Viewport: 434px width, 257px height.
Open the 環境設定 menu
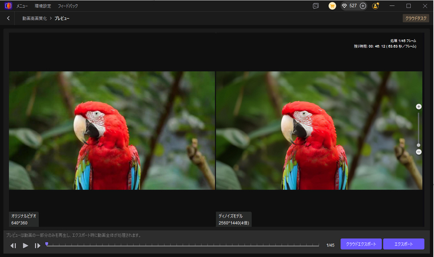click(43, 6)
